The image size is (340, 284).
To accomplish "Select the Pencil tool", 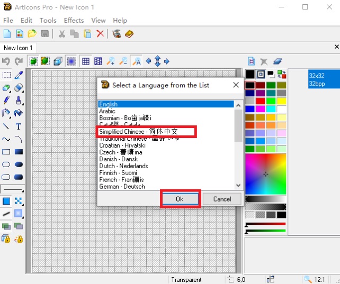I will coord(6,100).
